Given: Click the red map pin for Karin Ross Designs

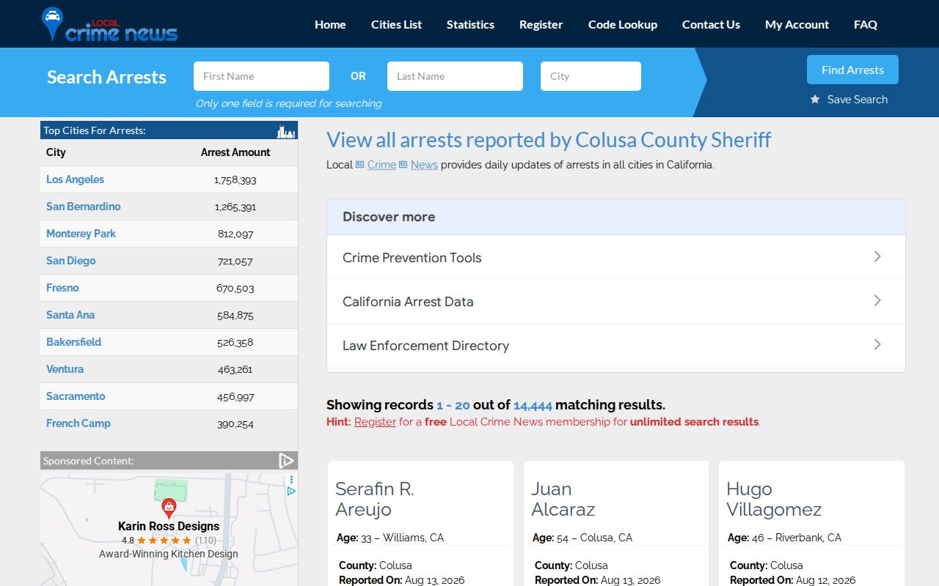Looking at the screenshot, I should click(169, 508).
